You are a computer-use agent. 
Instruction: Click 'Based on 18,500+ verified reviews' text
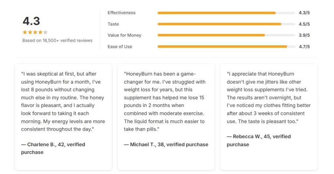click(57, 40)
